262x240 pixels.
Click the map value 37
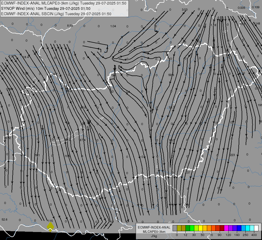coord(188,173)
